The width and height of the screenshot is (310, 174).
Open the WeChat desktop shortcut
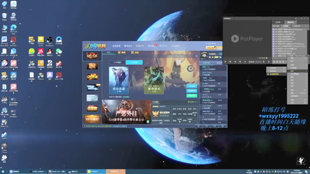coord(59,53)
